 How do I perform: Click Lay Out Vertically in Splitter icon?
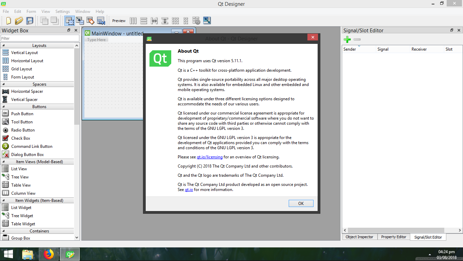[x=165, y=21]
